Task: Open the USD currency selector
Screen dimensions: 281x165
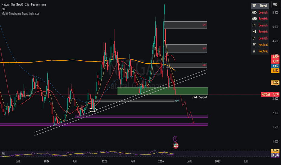Action: pos(275,4)
